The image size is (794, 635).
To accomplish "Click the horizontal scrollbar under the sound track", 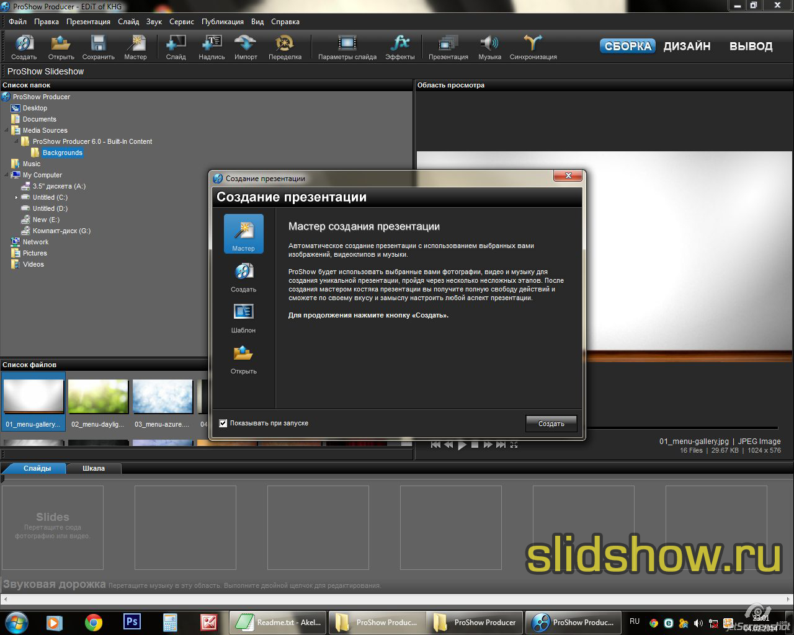I will (397, 600).
